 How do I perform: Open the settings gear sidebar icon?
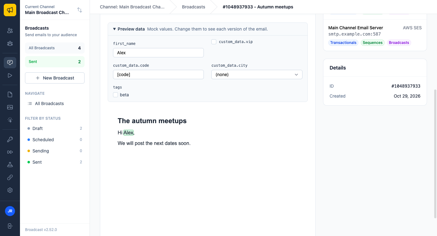(10, 190)
